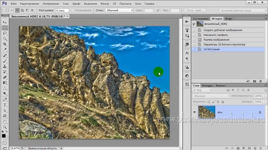Open the 'Основная рабочая среда' workspace dropdown
Image resolution: width=268 pixels, height=150 pixels.
click(x=243, y=10)
